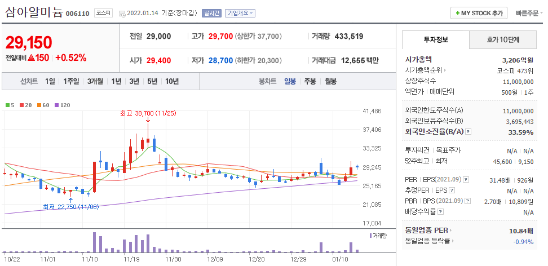The height and width of the screenshot is (266, 548).
Task: Click the 동일업종 PER value 10.84배
Action: click(x=521, y=230)
